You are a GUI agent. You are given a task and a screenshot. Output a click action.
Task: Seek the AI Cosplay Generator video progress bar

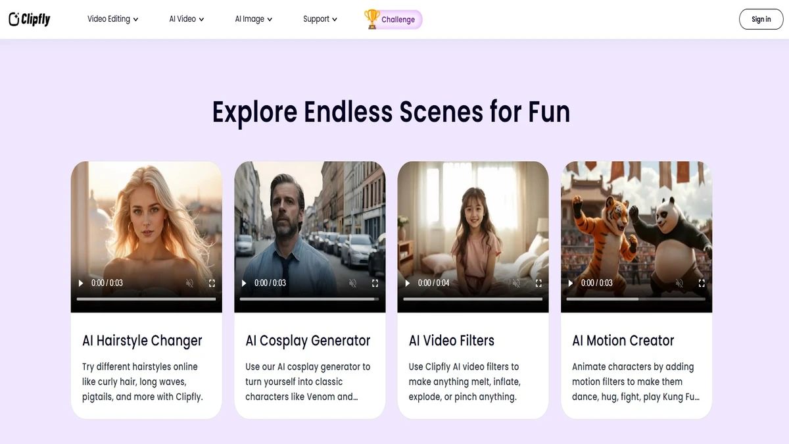(x=310, y=299)
